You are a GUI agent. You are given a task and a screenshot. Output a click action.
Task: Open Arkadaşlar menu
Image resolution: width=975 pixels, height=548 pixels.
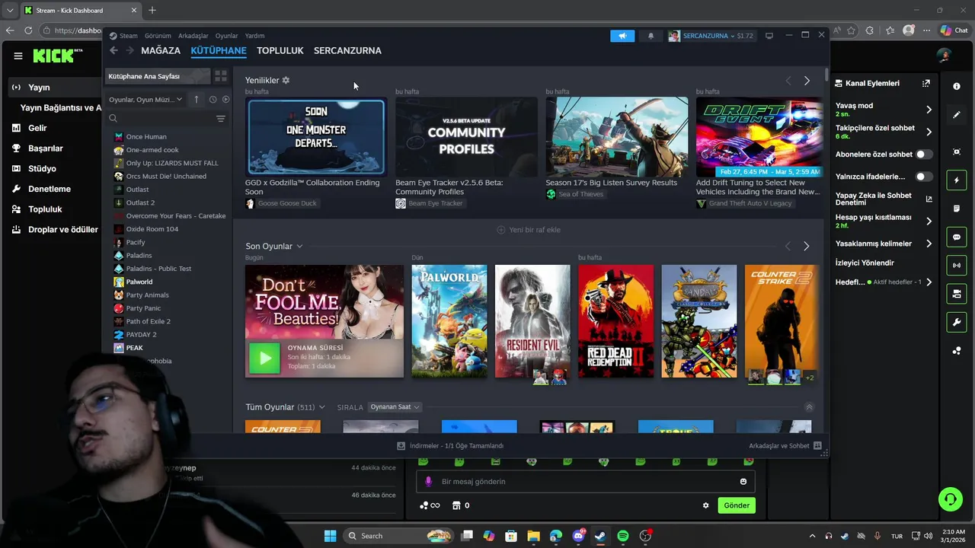coord(193,36)
